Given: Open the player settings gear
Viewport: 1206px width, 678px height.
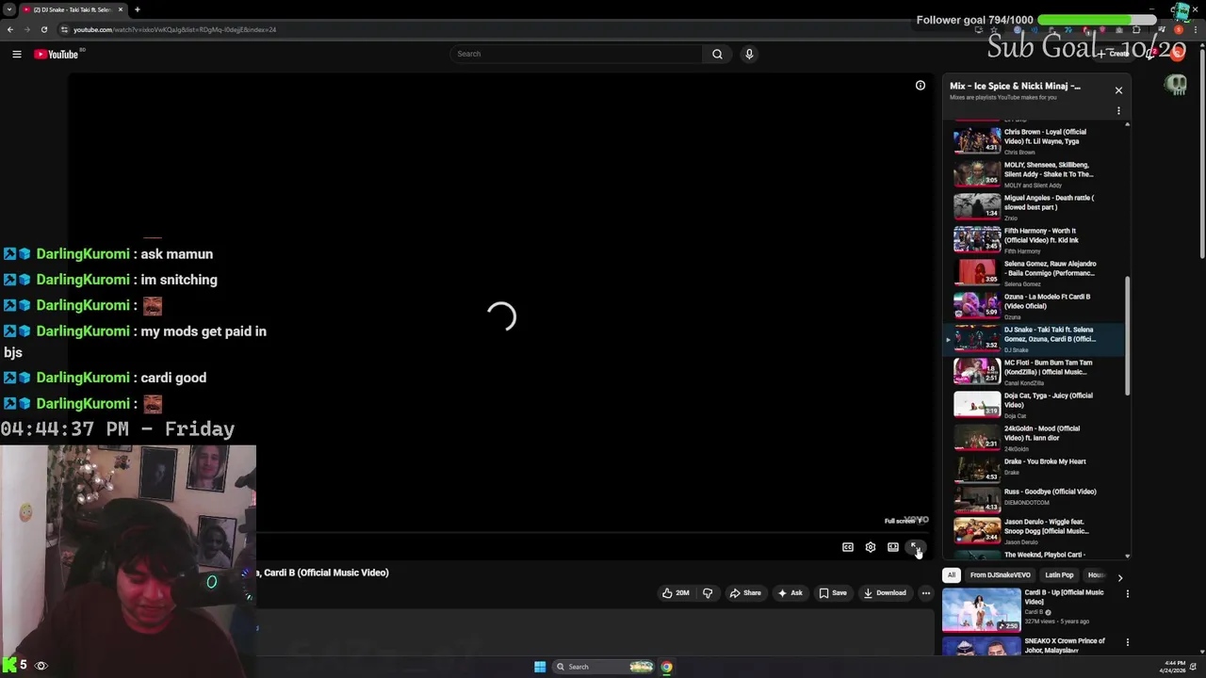Looking at the screenshot, I should [x=871, y=547].
